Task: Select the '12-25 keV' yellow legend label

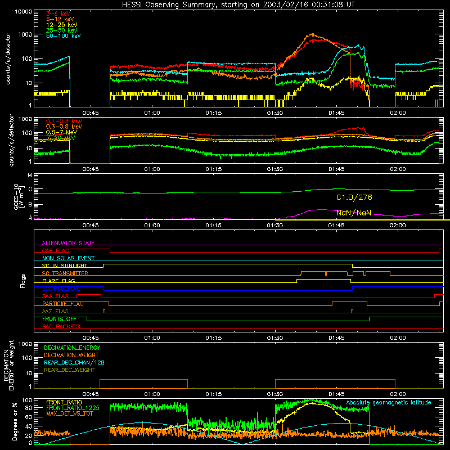Action: click(62, 25)
